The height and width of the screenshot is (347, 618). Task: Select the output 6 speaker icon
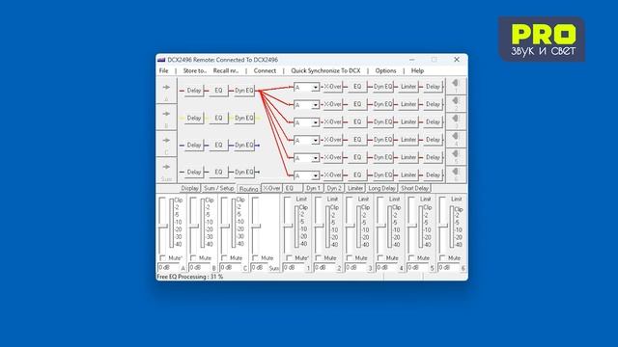point(456,172)
